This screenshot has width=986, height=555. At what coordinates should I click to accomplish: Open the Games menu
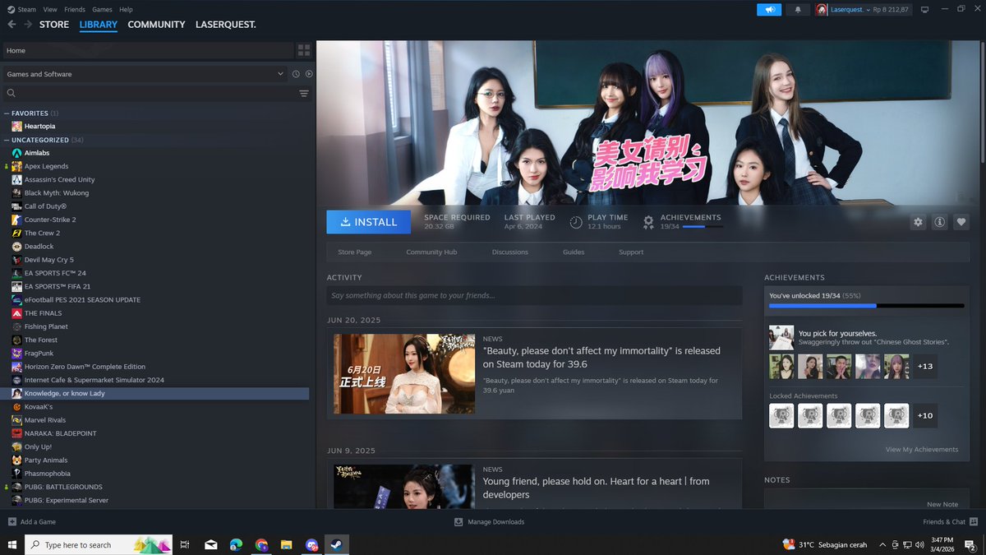103,10
